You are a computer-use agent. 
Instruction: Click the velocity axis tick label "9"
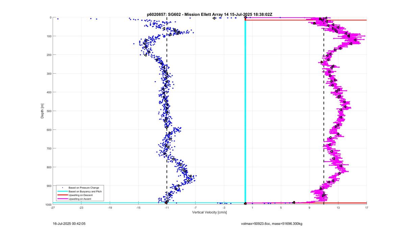pyautogui.click(x=309, y=208)
